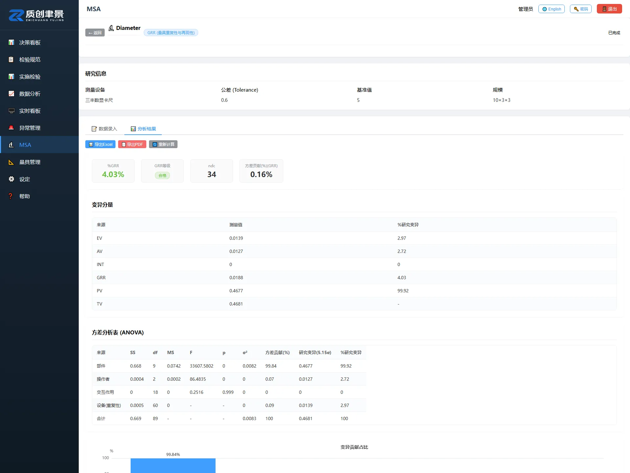This screenshot has width=630, height=473.
Task: Click the 实施检验 chart icon
Action: click(11, 77)
